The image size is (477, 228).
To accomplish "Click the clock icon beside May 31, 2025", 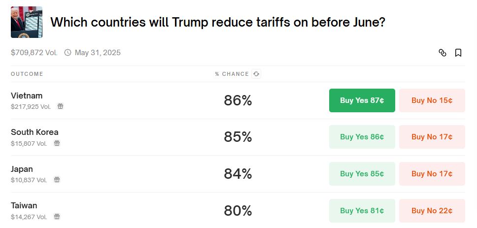I will (68, 53).
